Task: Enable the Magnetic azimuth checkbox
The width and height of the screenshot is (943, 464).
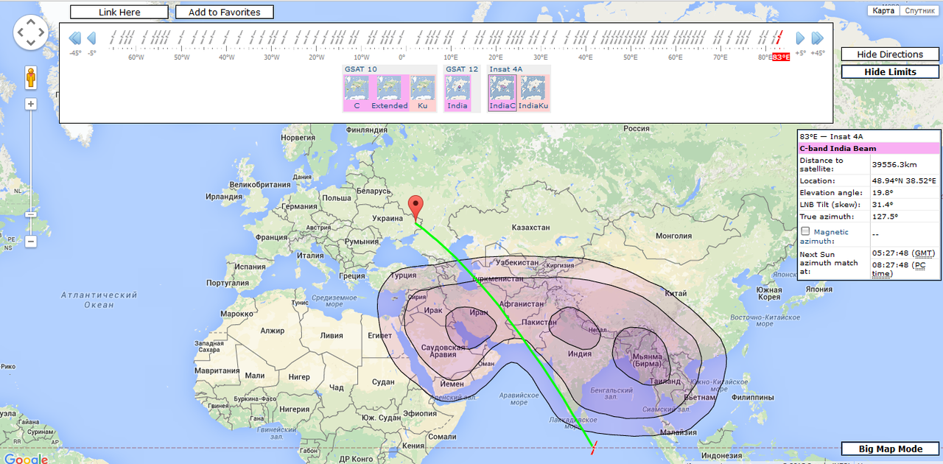Action: pos(805,231)
